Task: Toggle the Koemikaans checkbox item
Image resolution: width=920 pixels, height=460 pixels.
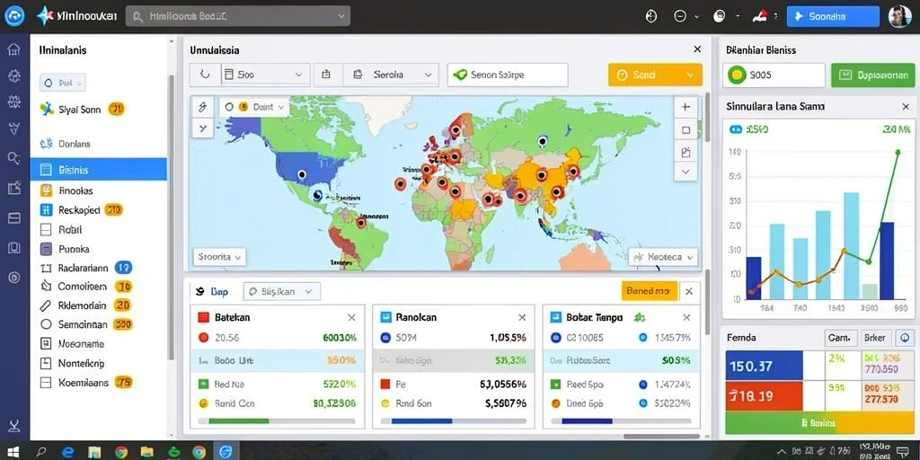Action: point(47,383)
